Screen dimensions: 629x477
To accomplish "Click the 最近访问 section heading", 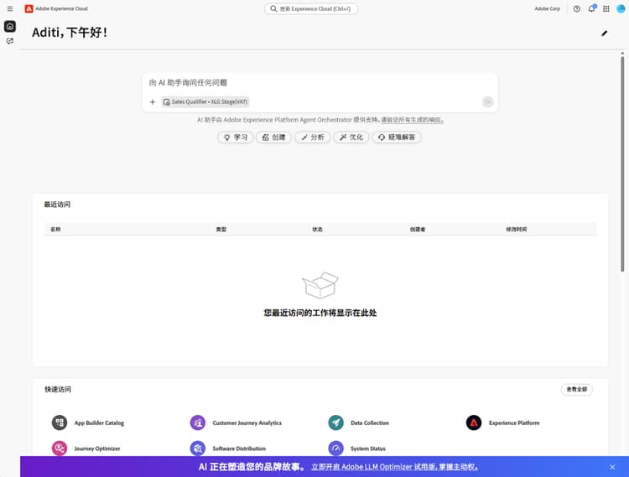I will [57, 205].
